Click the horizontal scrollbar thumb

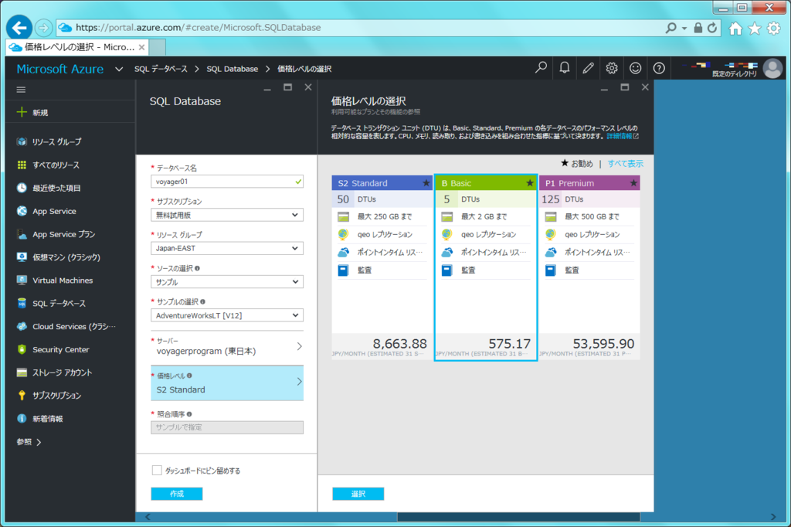(518, 517)
